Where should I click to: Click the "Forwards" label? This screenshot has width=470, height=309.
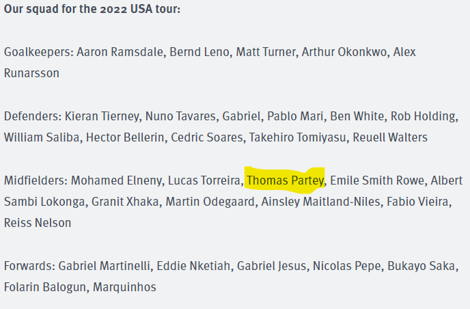pos(29,265)
